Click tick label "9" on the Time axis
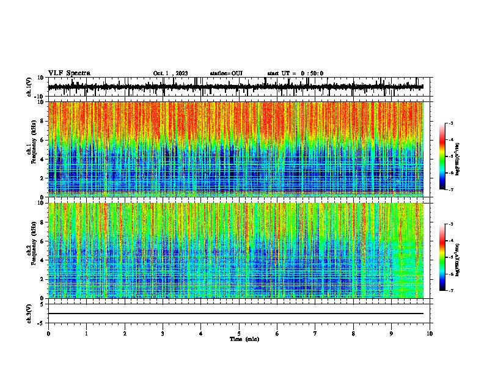Screen dimensions: 484x374 pyautogui.click(x=391, y=334)
